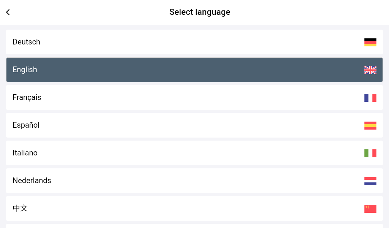Select the Deutsch language label
Image resolution: width=389 pixels, height=228 pixels.
pos(26,42)
